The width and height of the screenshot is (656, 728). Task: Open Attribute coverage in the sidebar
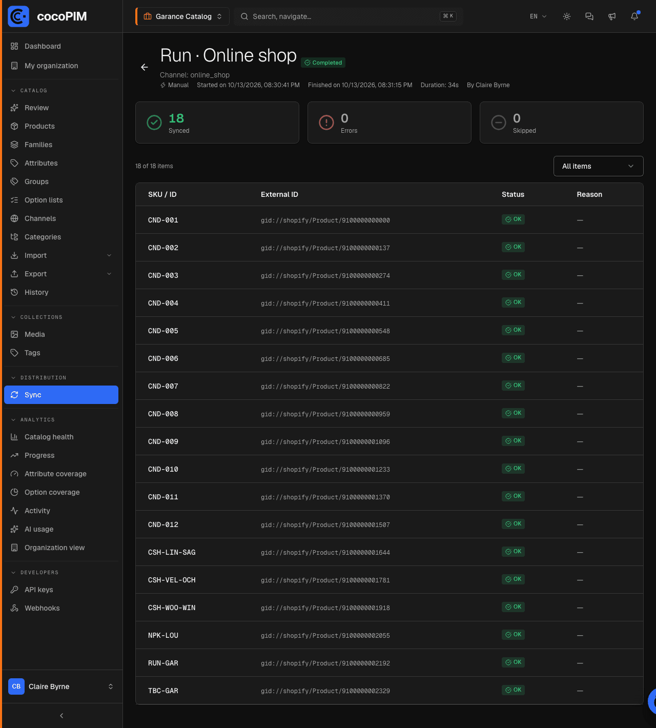point(61,474)
